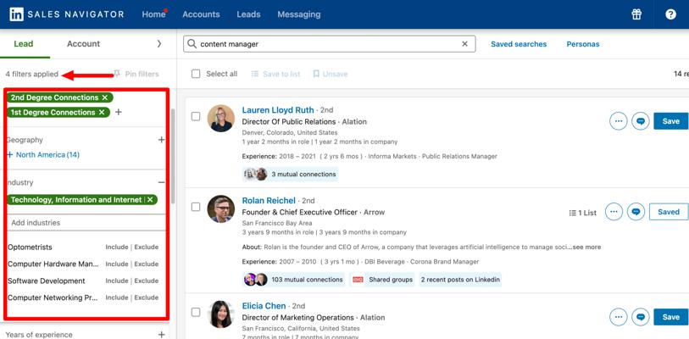The image size is (689, 339).
Task: Switch to the Account tab
Action: (x=84, y=44)
